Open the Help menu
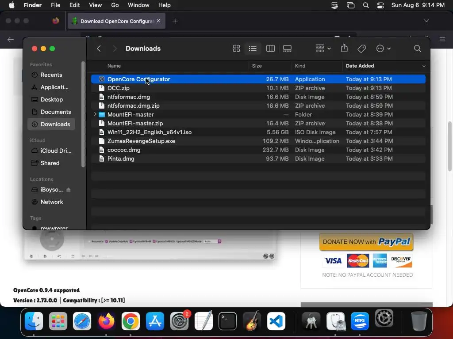Image resolution: width=453 pixels, height=339 pixels. [165, 5]
